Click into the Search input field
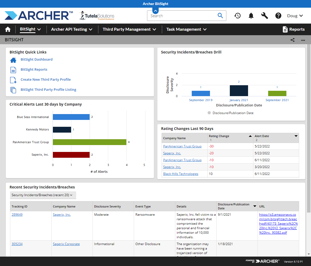Viewport: 311px width, 266px height. click(182, 16)
